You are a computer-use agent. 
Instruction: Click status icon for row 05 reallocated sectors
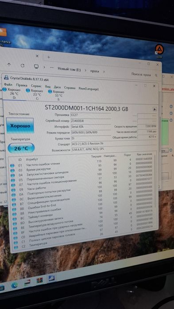pyautogui.click(x=13, y=180)
